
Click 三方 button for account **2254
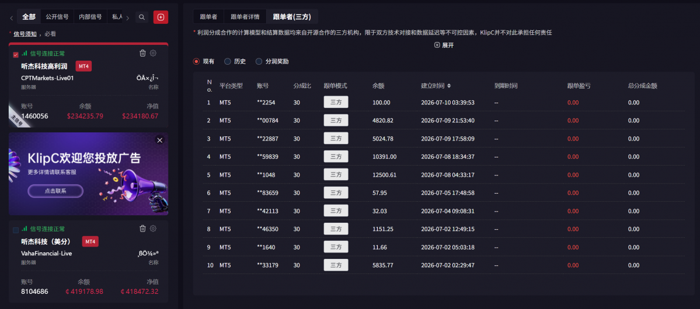(x=336, y=102)
